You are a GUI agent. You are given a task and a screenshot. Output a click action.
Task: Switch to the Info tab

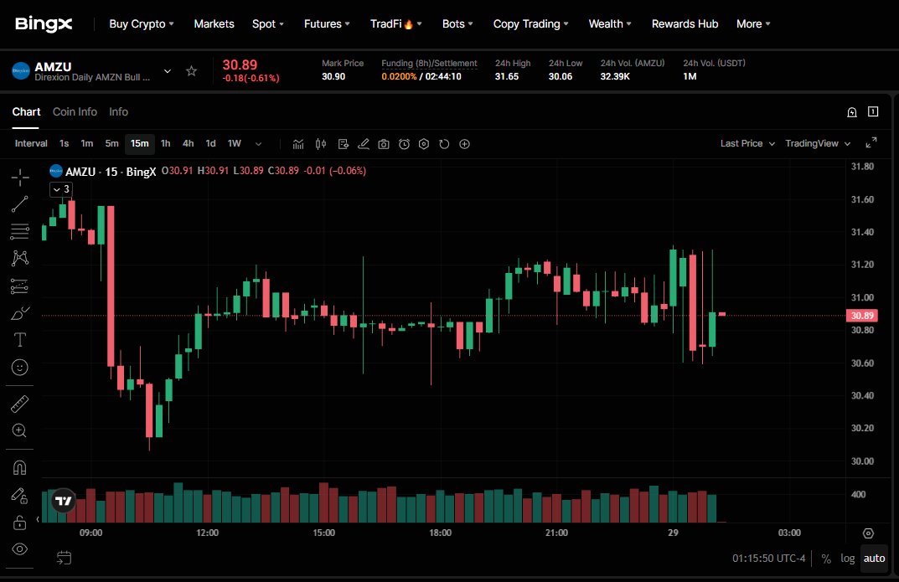pos(119,111)
